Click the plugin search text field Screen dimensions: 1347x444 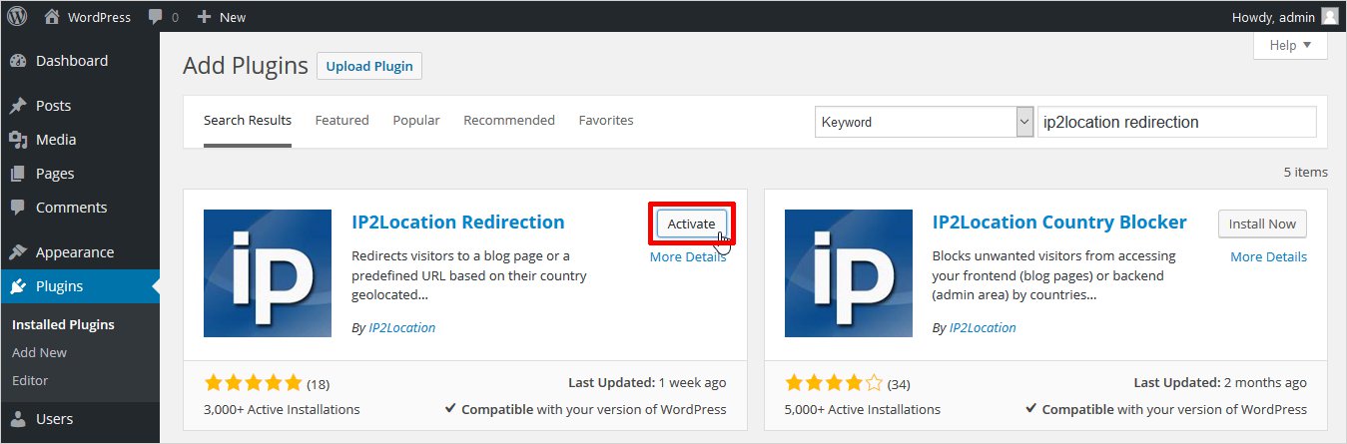tap(1176, 122)
